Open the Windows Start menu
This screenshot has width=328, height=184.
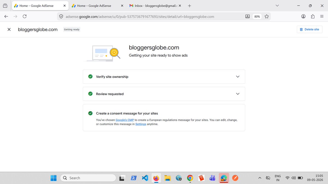point(54,178)
